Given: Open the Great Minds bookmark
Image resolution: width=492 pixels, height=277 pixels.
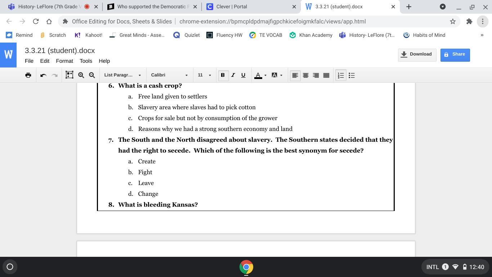Looking at the screenshot, I should click(137, 35).
